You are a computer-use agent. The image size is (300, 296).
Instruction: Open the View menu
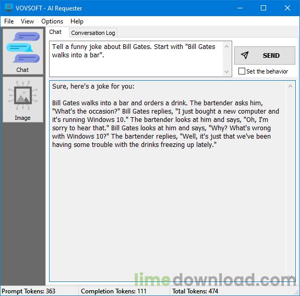(27, 21)
